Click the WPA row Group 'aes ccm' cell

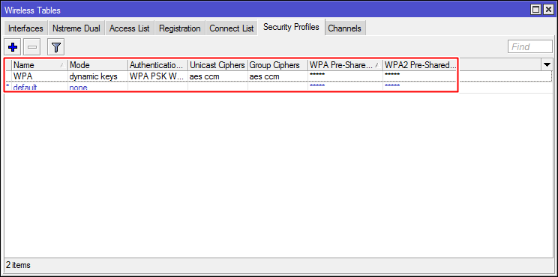[278, 76]
